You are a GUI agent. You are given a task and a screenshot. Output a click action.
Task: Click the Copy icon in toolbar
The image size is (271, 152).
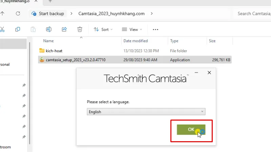18,29
